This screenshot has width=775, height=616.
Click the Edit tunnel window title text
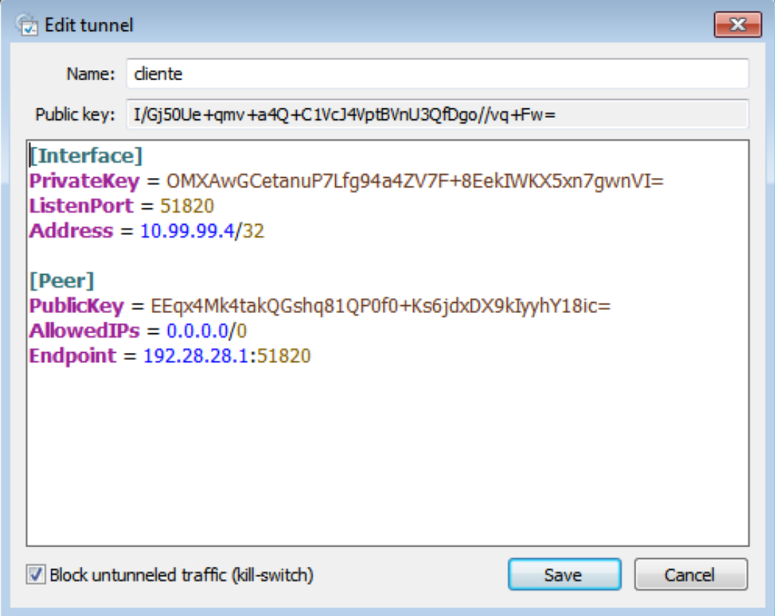[89, 25]
